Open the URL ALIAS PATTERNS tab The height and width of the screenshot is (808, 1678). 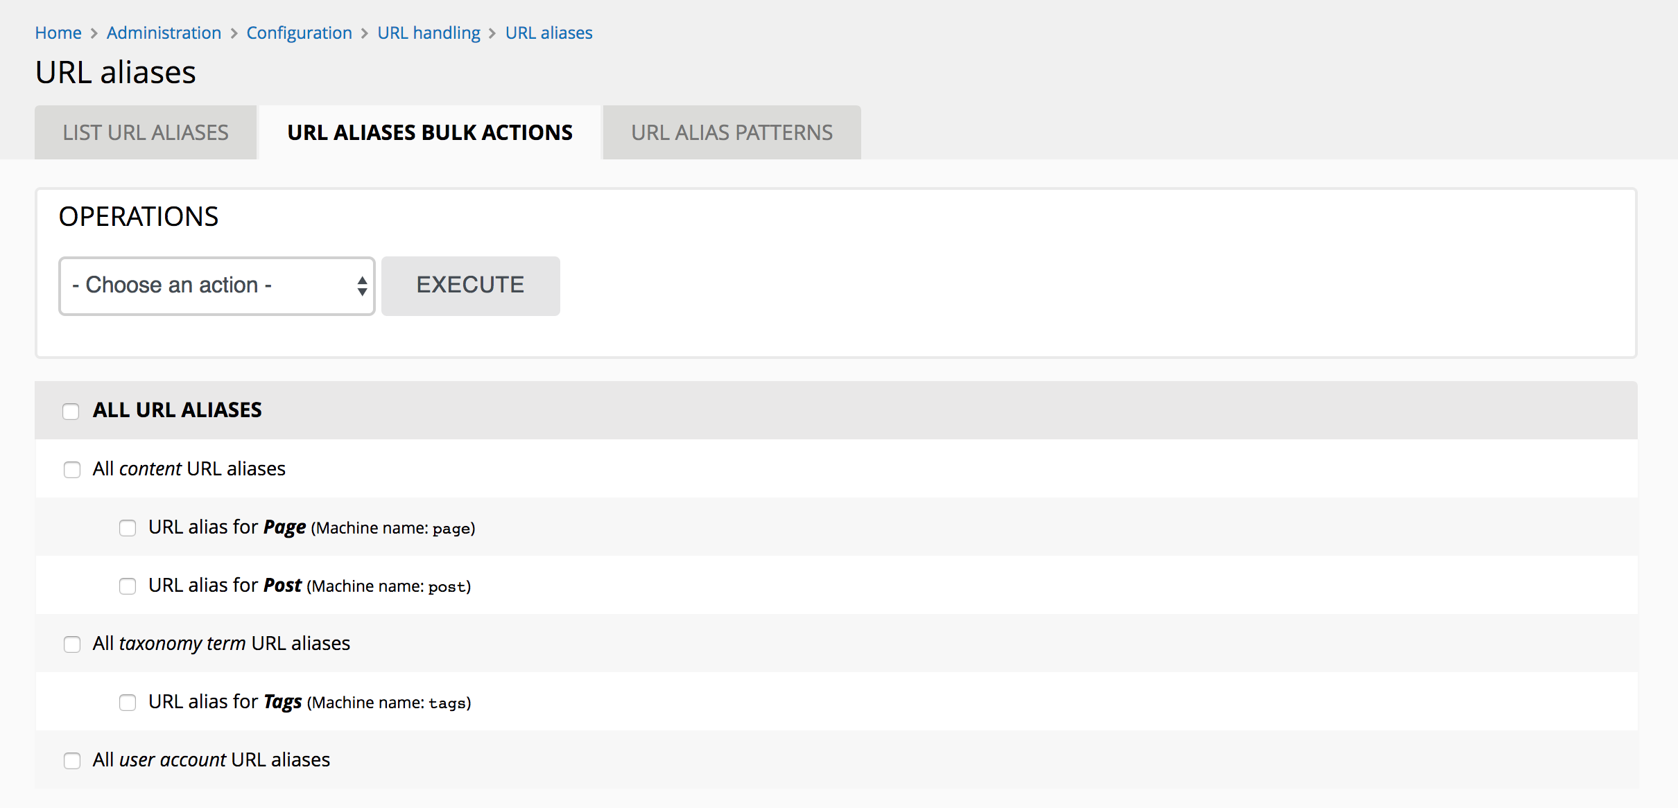[732, 132]
